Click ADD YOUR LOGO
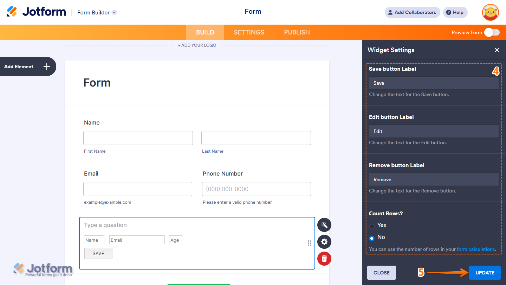 click(197, 45)
